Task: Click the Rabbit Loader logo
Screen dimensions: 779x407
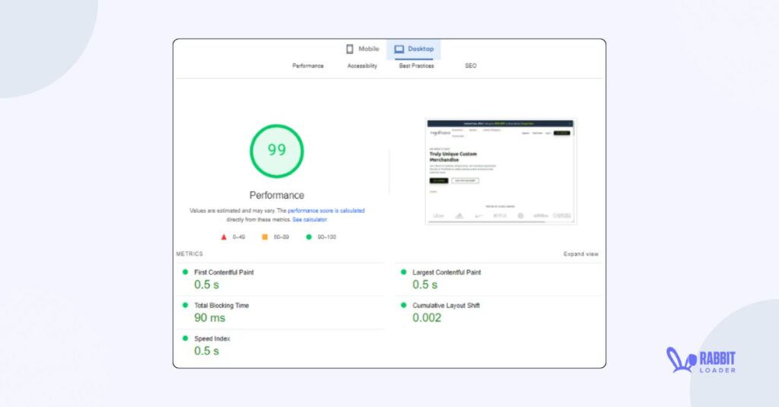Action: tap(701, 361)
